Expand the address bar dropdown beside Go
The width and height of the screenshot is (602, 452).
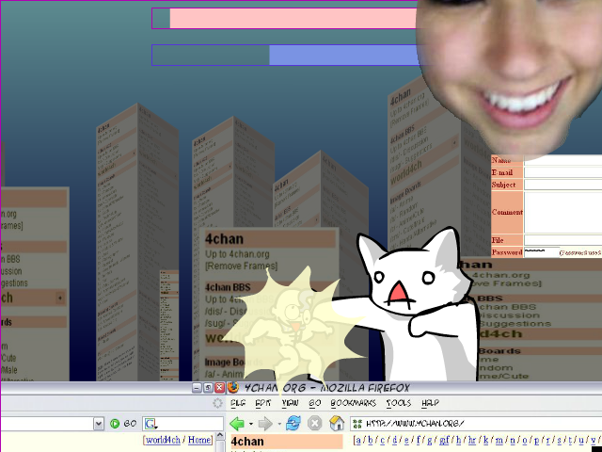pos(98,424)
